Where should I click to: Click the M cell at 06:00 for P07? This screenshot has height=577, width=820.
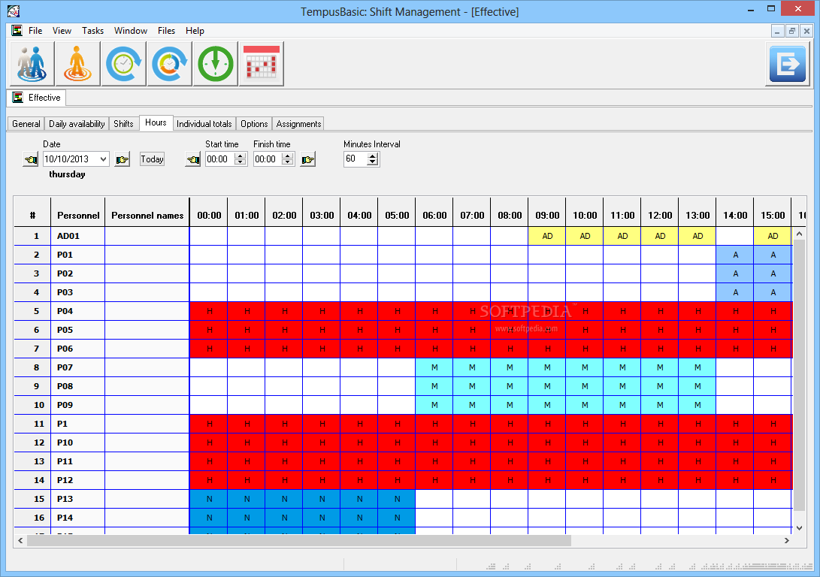tap(434, 367)
